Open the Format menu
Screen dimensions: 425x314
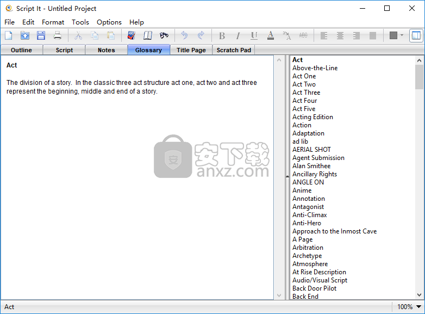point(53,22)
